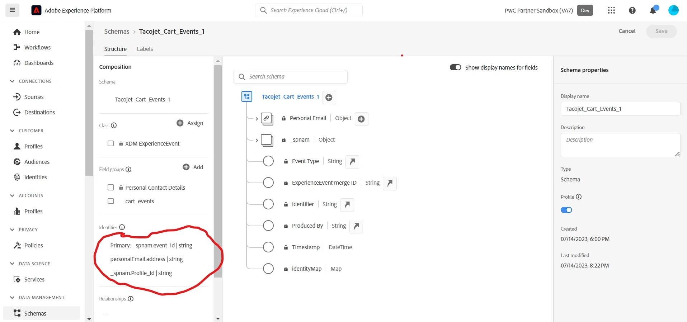Click the Save button
This screenshot has width=687, height=322.
(662, 31)
